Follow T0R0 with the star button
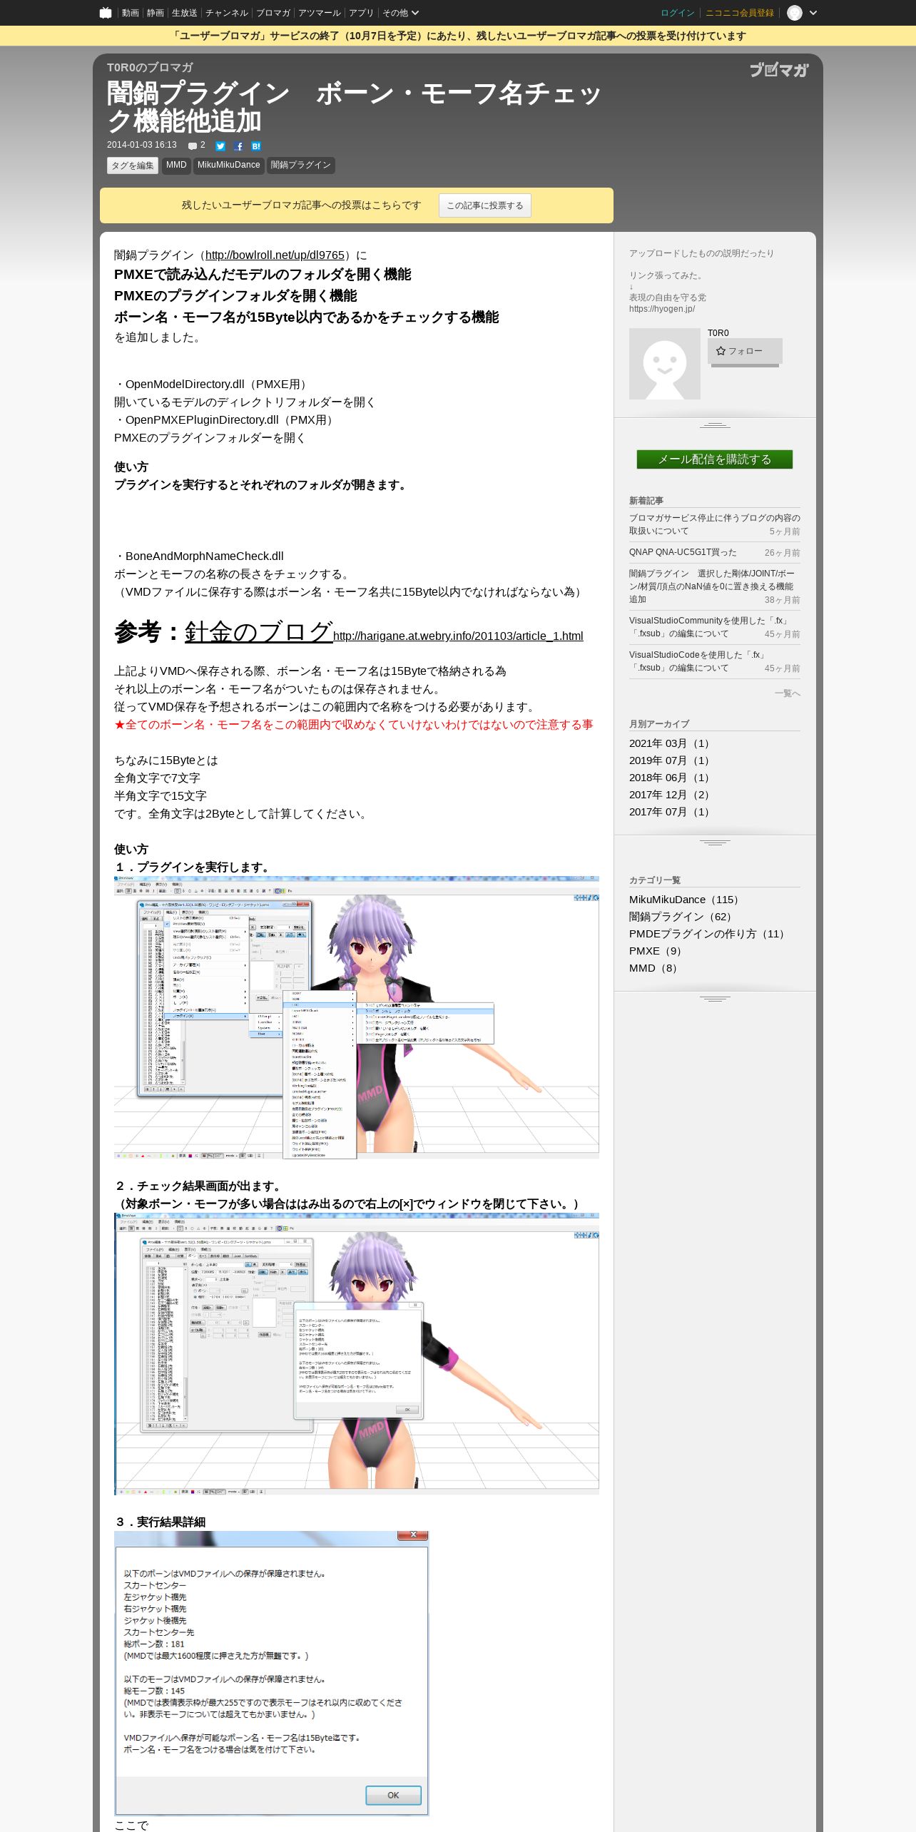 (x=745, y=351)
